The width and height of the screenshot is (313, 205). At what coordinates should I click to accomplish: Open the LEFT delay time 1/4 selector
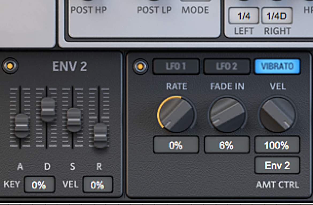point(244,16)
